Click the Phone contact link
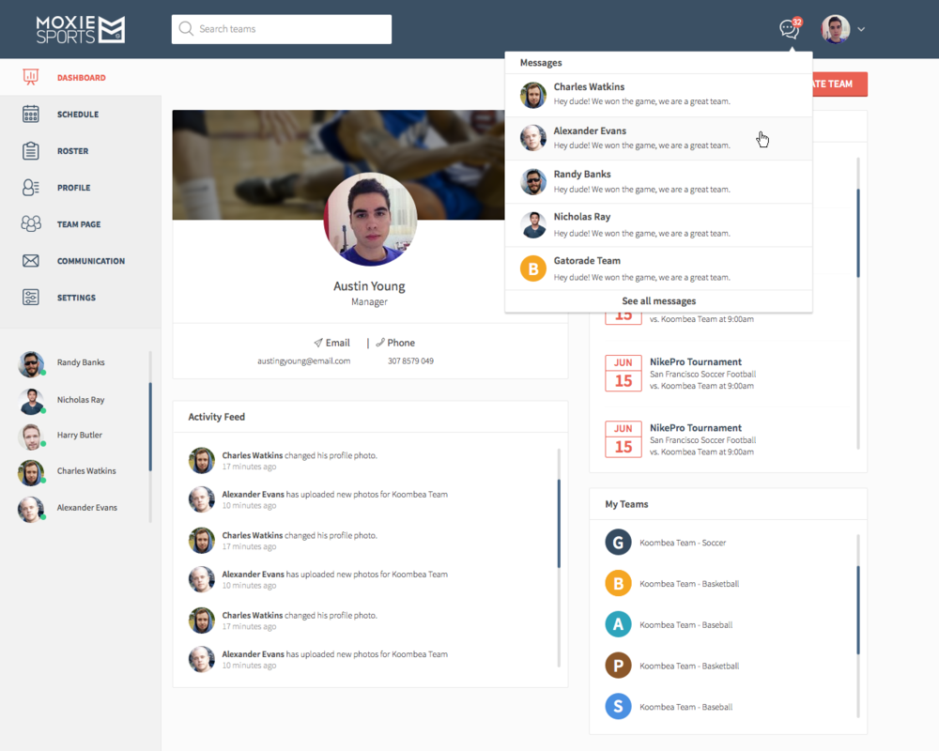Screen dimensions: 939x751 [x=395, y=343]
